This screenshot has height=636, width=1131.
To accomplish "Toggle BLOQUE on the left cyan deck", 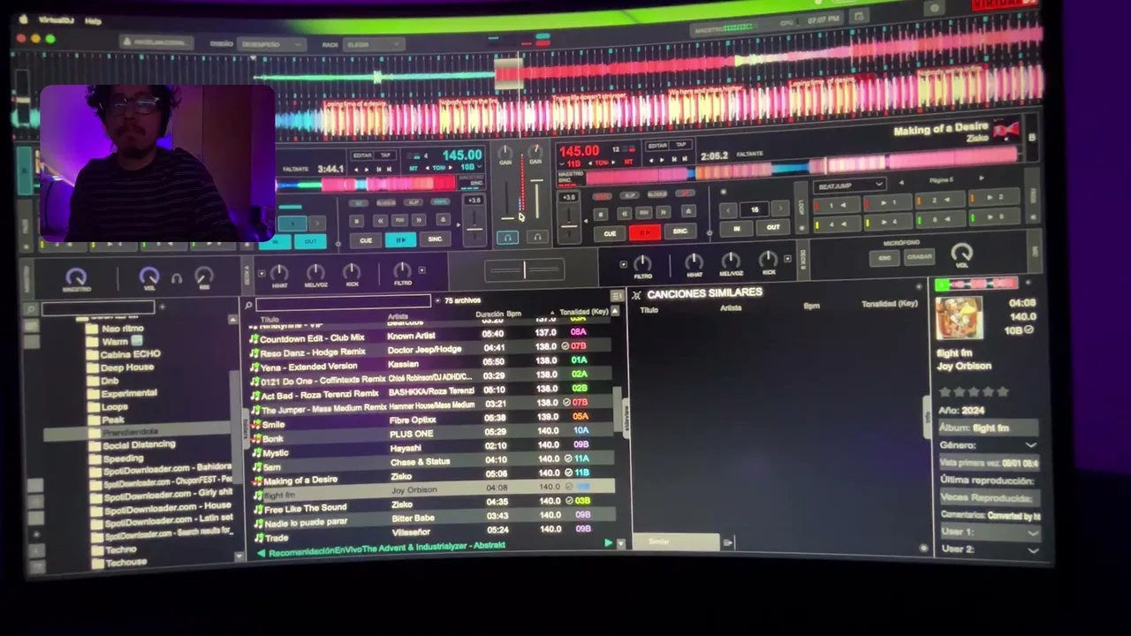I will 386,203.
